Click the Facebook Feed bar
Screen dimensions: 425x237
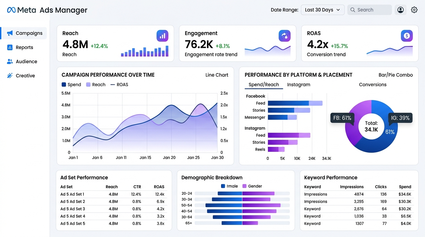pyautogui.click(x=295, y=103)
